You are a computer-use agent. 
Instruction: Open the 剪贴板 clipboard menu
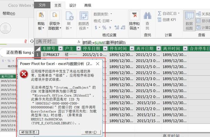pyautogui.click(x=41, y=21)
